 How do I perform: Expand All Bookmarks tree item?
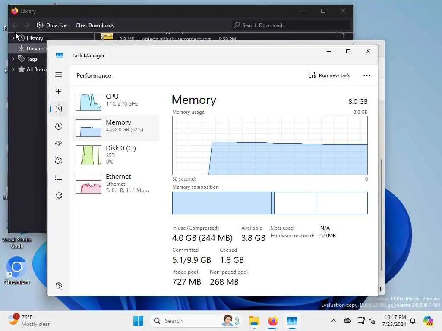tap(13, 69)
